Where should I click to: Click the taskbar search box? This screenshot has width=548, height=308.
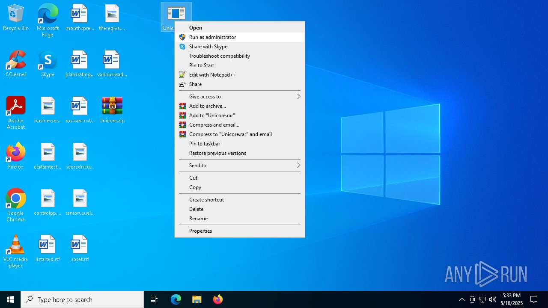tap(82, 299)
